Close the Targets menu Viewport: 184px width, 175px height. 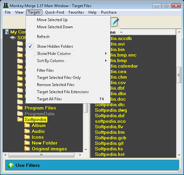(x=34, y=12)
